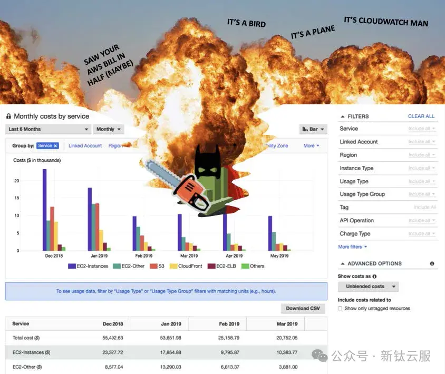445x374 pixels.
Task: Collapse the FILTERS section triangle
Action: pos(343,116)
